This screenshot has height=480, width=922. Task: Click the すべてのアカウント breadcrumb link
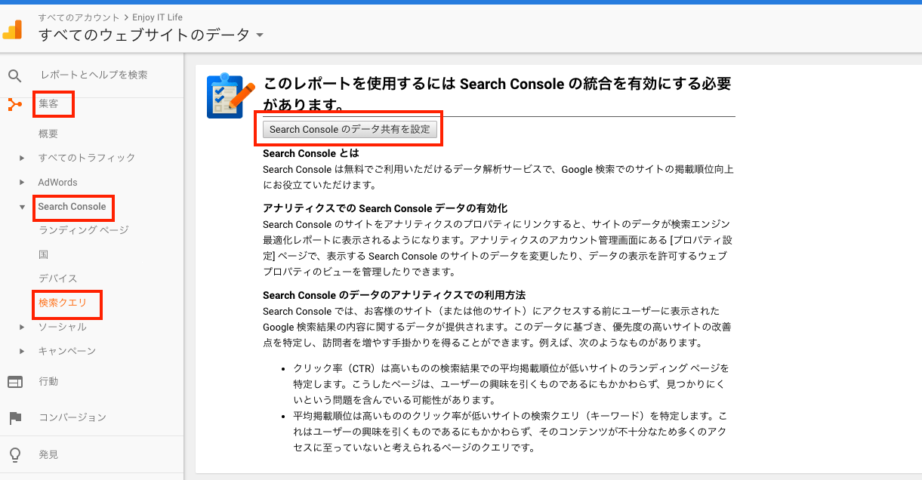[68, 17]
